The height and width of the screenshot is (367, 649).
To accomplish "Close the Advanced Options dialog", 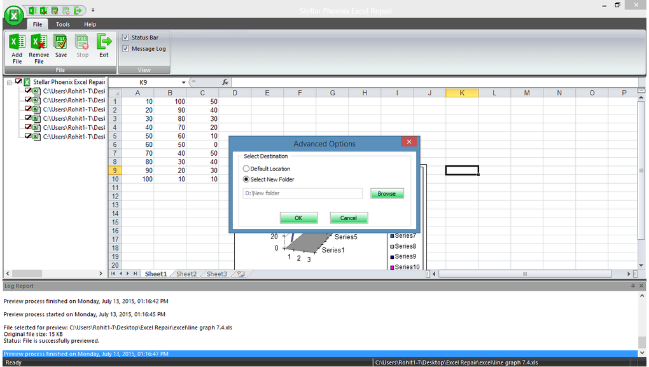I will (409, 141).
